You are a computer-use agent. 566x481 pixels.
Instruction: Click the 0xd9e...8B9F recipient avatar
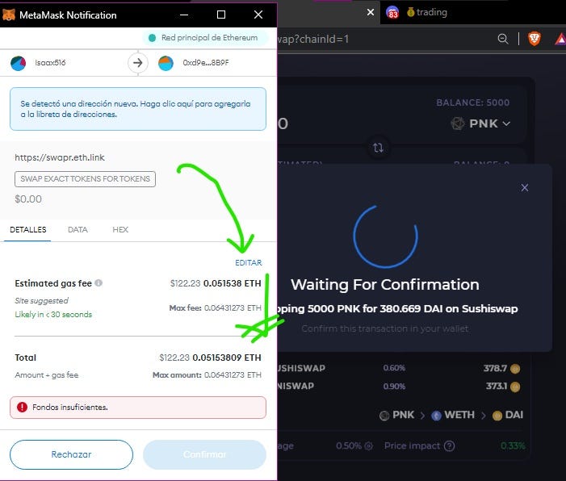pos(166,63)
